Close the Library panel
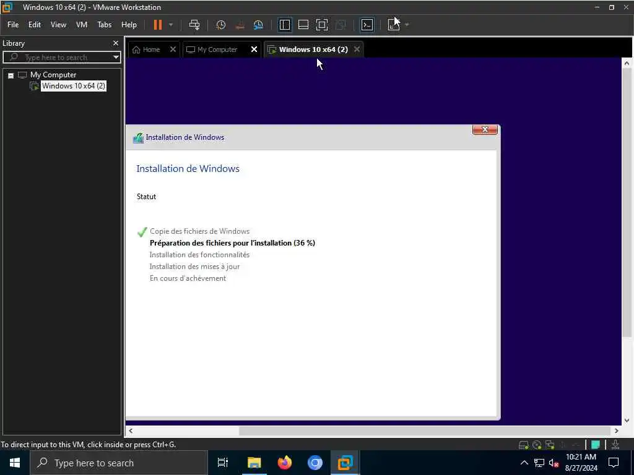Image resolution: width=634 pixels, height=475 pixels. (116, 43)
